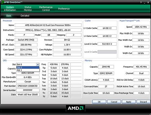Click the Level 2 Cache value
The image size is (151, 115).
pyautogui.click(x=107, y=44)
